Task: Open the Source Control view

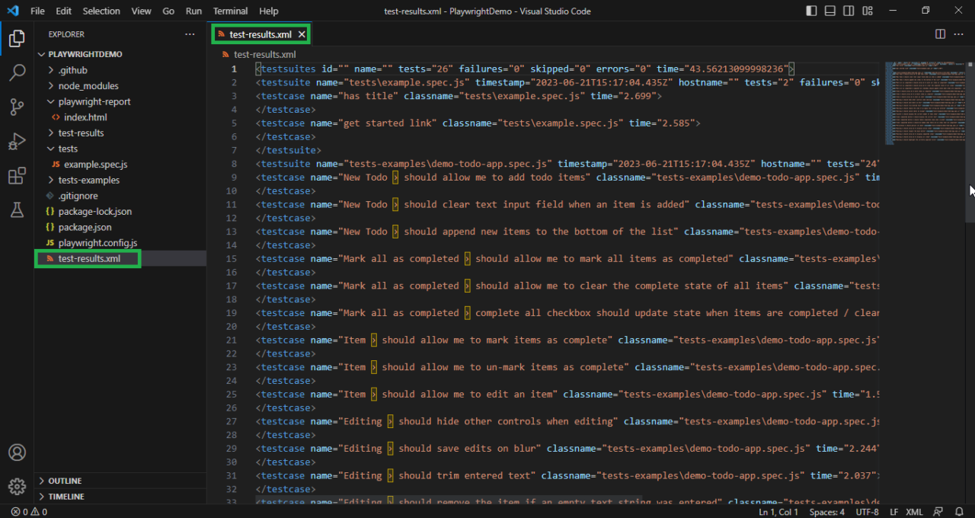Action: point(17,107)
